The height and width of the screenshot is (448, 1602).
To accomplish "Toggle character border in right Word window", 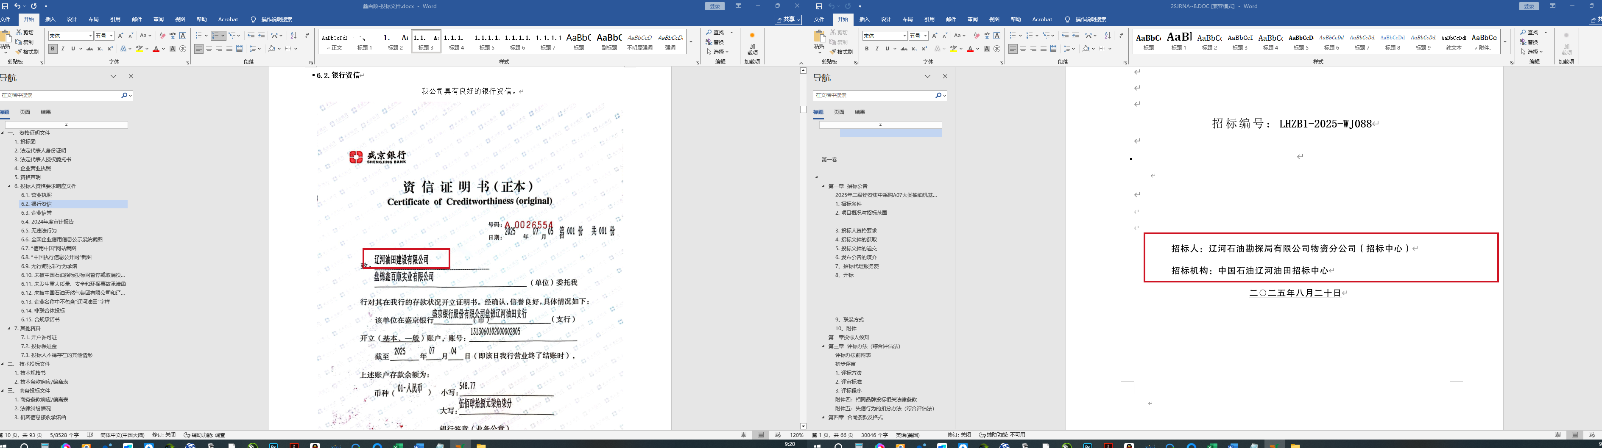I will 997,36.
